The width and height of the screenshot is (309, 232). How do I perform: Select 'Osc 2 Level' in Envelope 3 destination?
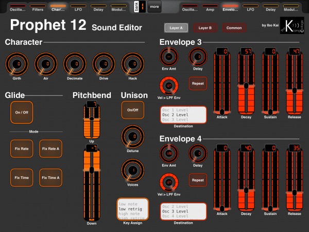175,115
